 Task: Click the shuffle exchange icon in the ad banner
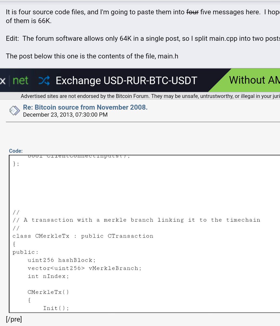pos(44,80)
